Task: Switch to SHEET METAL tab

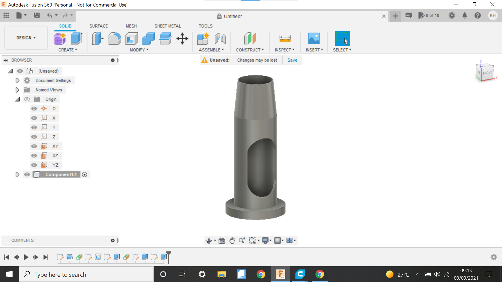Action: [168, 26]
